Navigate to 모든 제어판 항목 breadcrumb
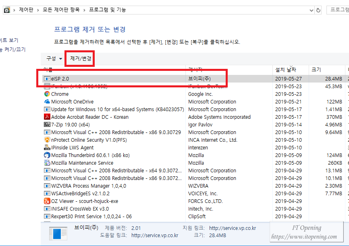 [61, 10]
